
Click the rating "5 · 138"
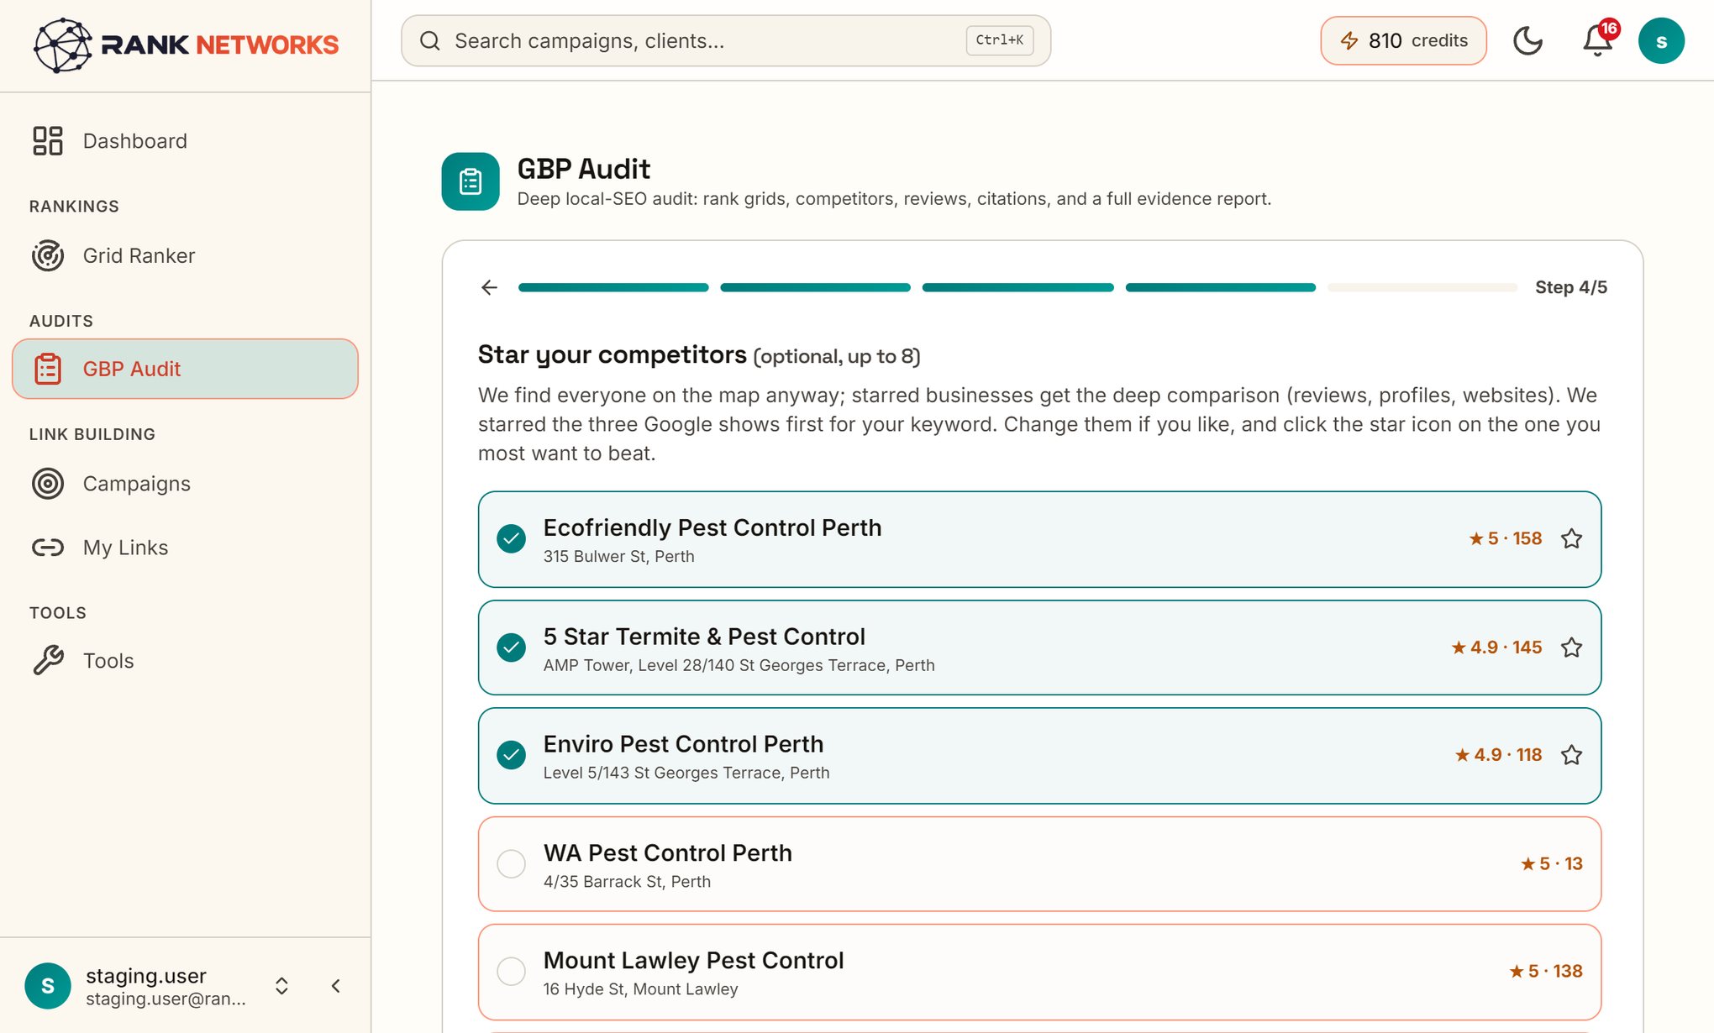tap(1546, 971)
